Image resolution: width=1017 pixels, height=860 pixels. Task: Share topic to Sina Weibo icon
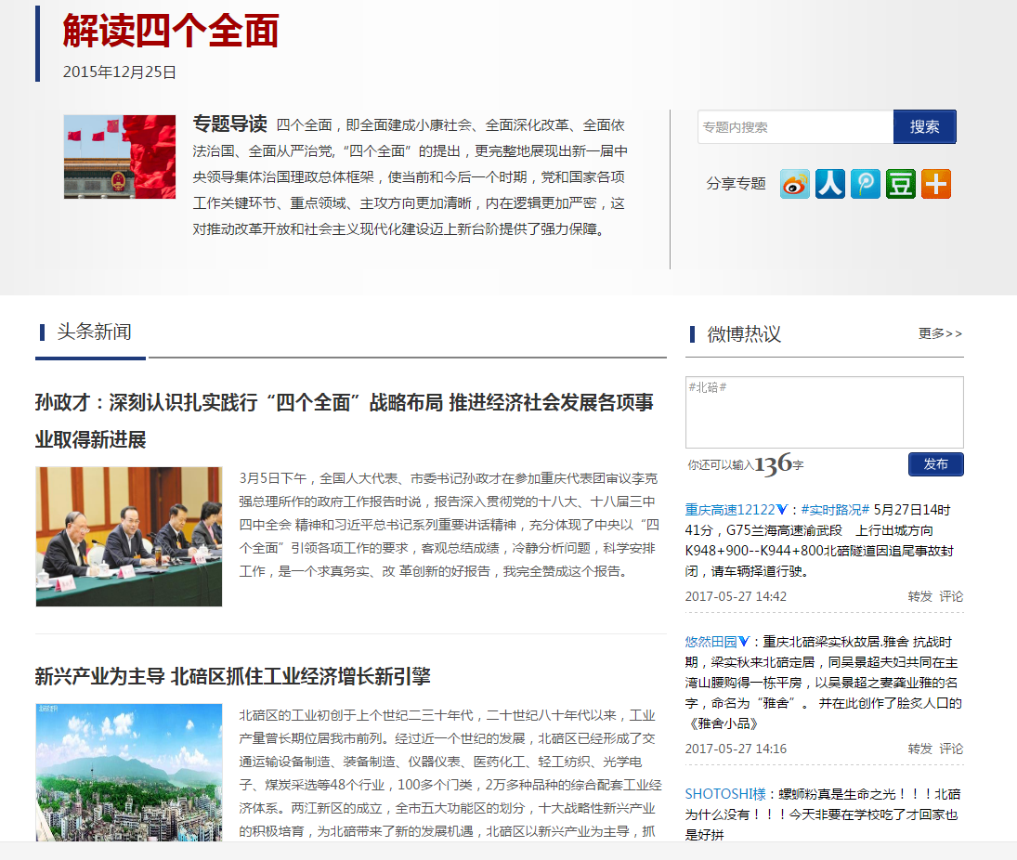794,184
